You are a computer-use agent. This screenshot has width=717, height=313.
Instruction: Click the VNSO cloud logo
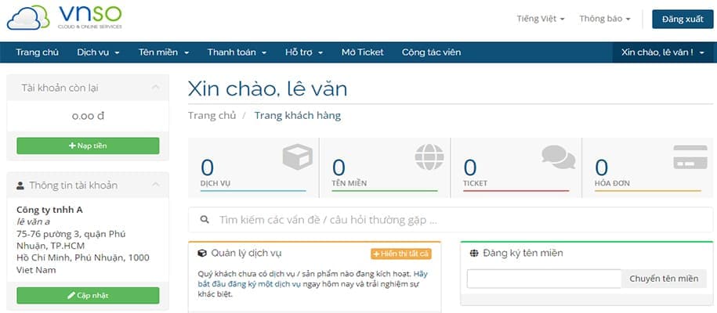coord(64,17)
